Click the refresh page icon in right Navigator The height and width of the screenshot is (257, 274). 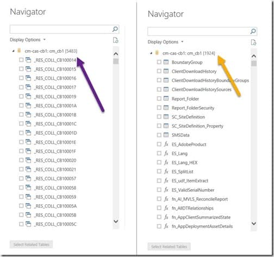pos(253,42)
